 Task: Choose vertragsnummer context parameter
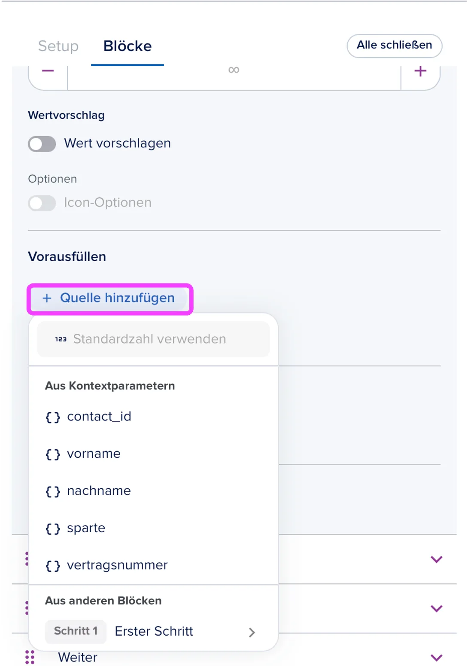[153, 565]
